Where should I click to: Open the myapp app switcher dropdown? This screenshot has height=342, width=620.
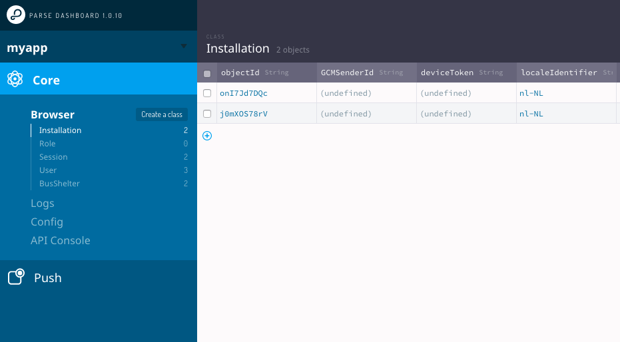[99, 47]
